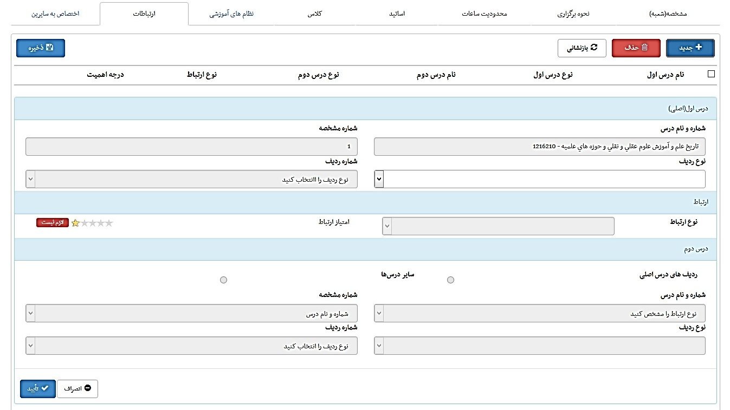The width and height of the screenshot is (730, 410).
Task: Open the نظام های آموزشی tab
Action: (231, 14)
